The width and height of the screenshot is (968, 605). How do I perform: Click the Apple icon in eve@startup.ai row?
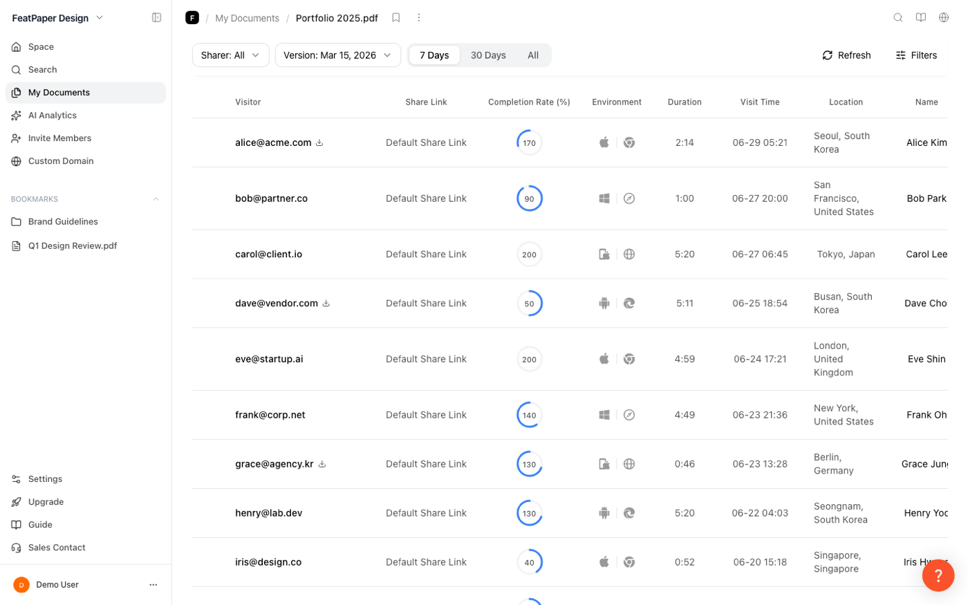604,359
